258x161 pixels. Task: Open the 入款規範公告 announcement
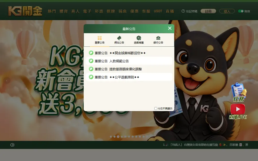tap(129, 61)
